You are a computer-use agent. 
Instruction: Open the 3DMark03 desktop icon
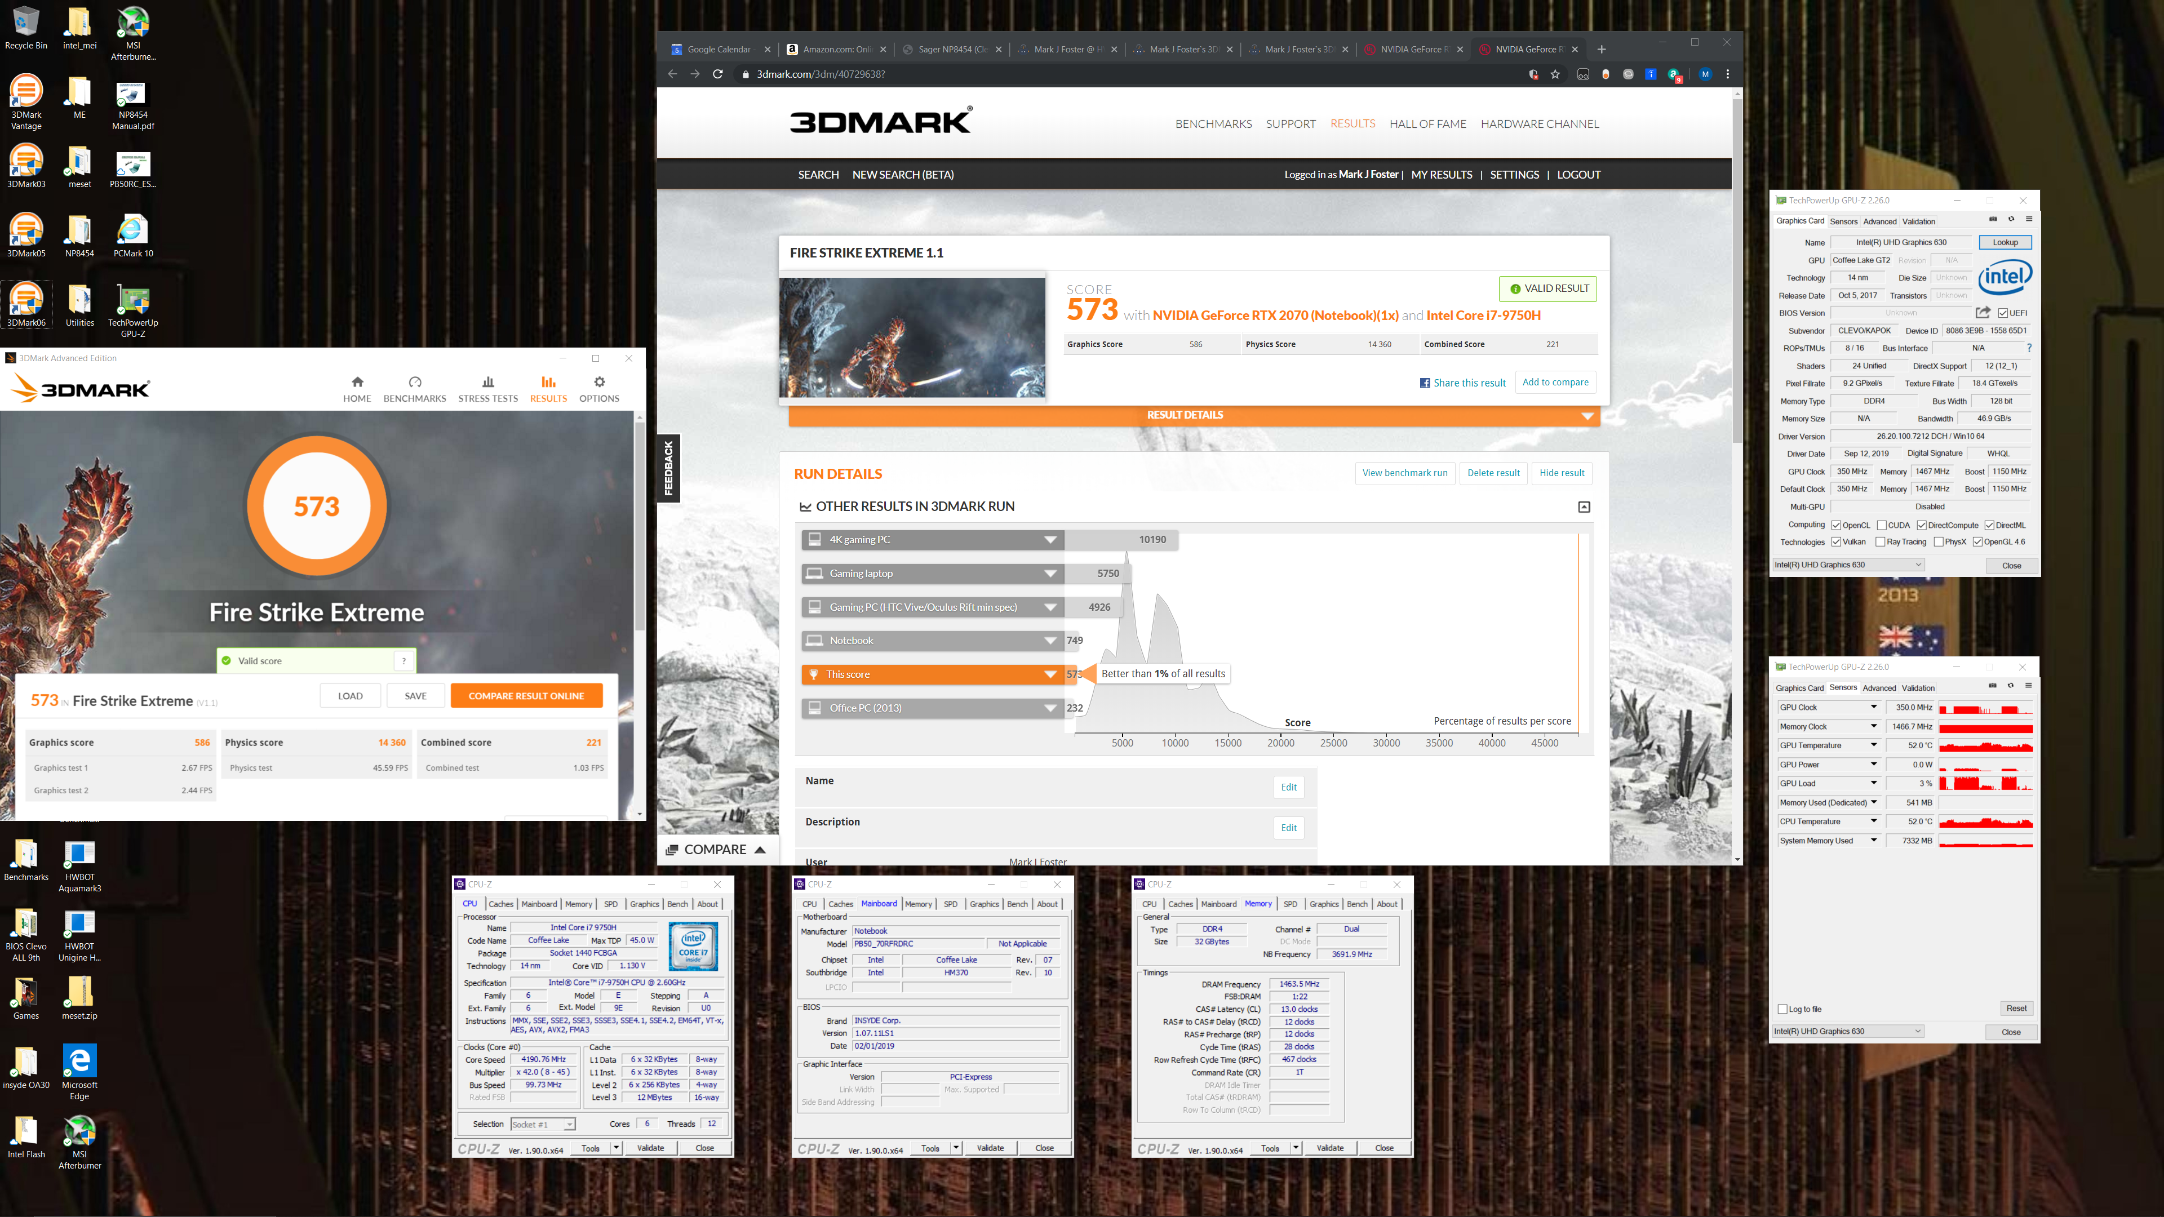(x=26, y=166)
